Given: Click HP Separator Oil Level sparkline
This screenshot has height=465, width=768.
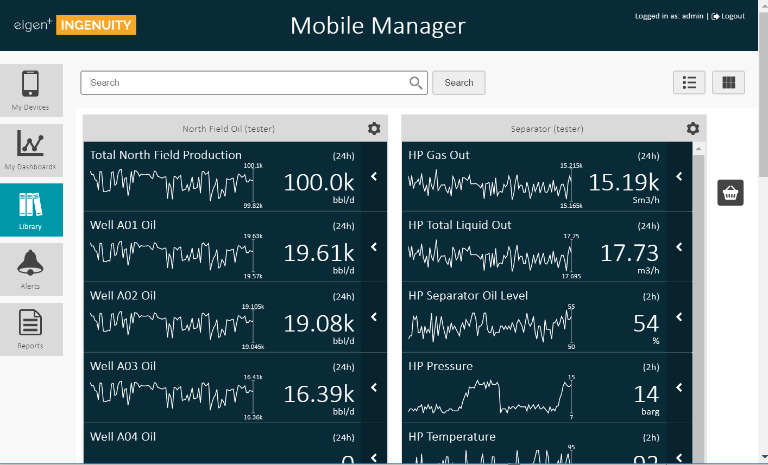Looking at the screenshot, I should click(490, 326).
